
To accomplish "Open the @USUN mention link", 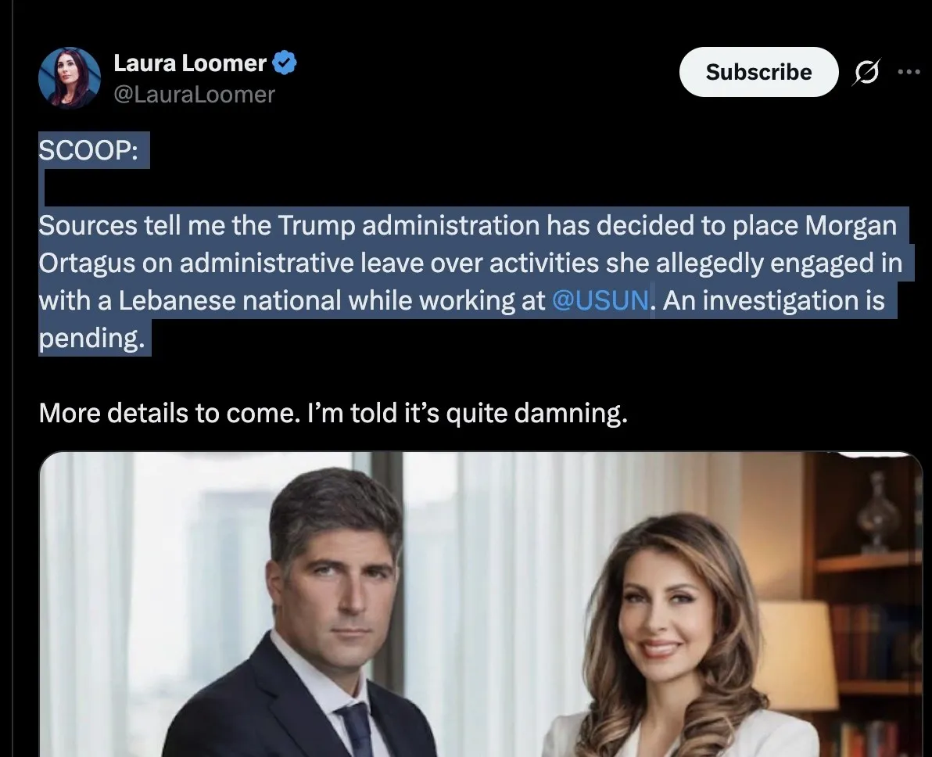I will [x=600, y=300].
